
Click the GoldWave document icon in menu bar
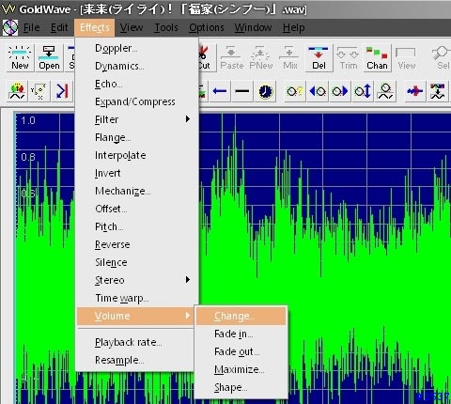coord(10,27)
